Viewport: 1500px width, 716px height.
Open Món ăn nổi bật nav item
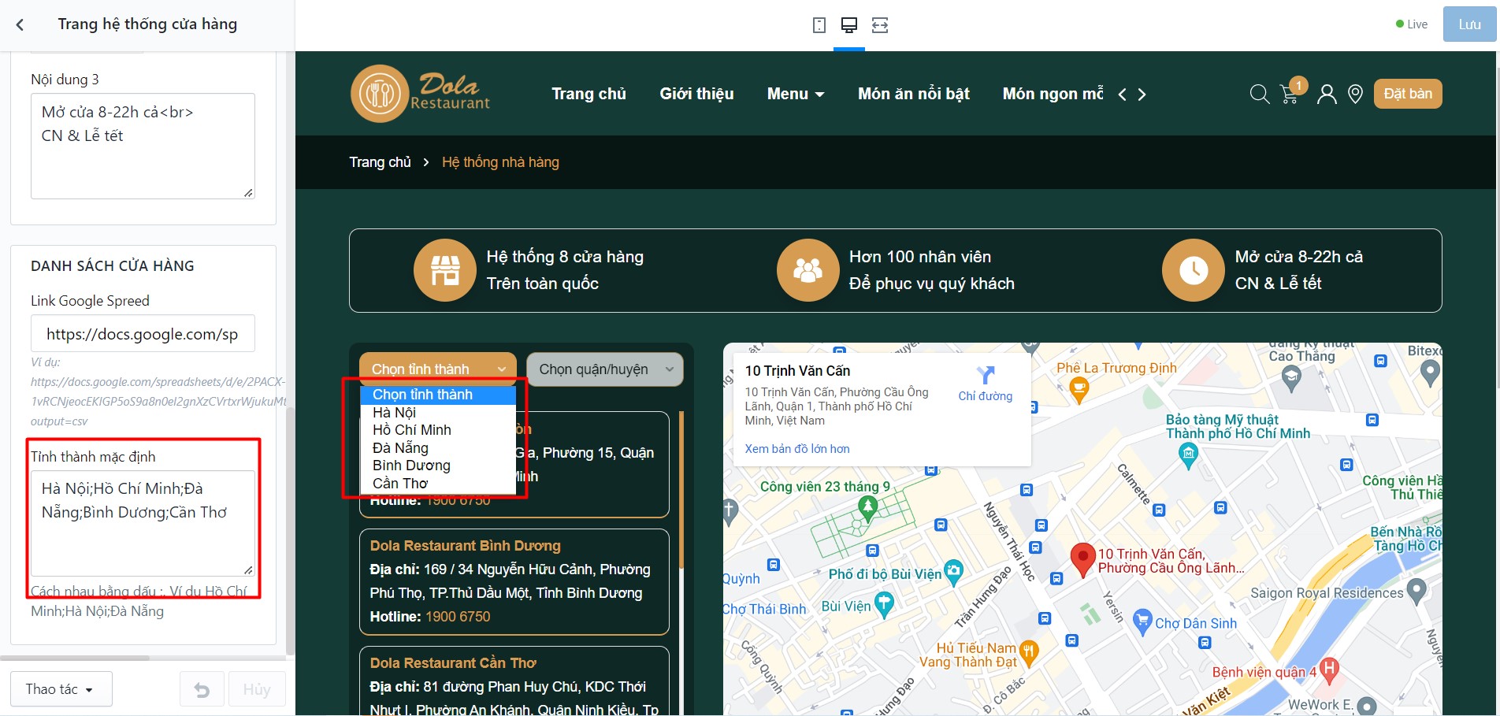tap(913, 94)
